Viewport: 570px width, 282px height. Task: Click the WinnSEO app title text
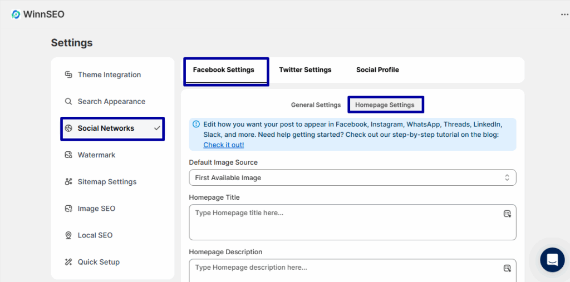43,14
